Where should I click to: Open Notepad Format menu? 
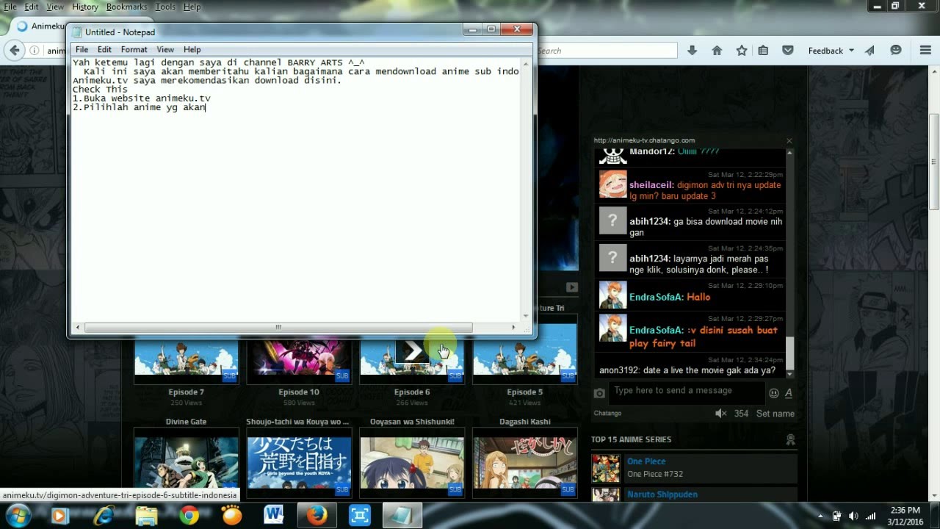(x=134, y=49)
